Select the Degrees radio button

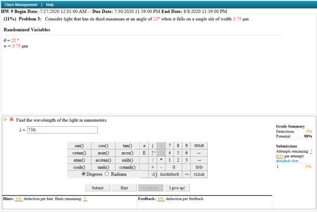[x=83, y=174]
